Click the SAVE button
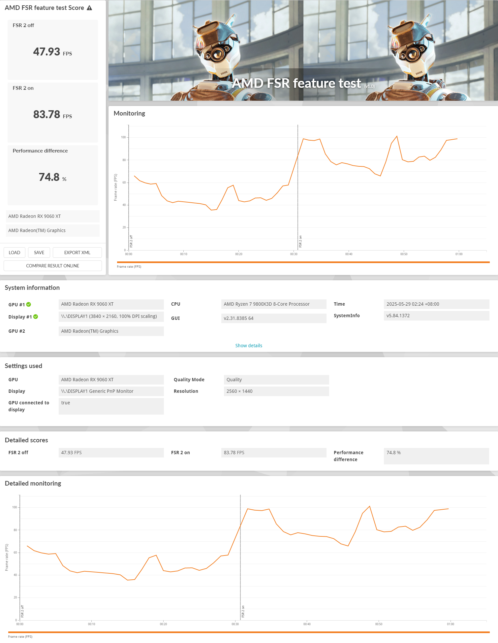The width and height of the screenshot is (498, 643). click(39, 253)
